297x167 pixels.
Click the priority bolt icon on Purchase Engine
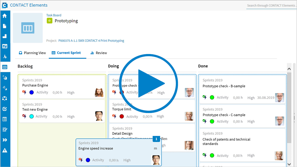(24, 92)
